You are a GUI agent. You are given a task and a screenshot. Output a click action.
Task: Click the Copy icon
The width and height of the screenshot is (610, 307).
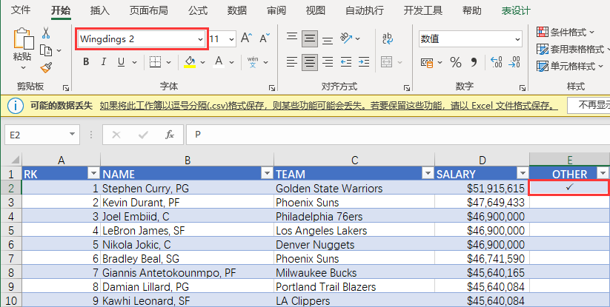[46, 50]
